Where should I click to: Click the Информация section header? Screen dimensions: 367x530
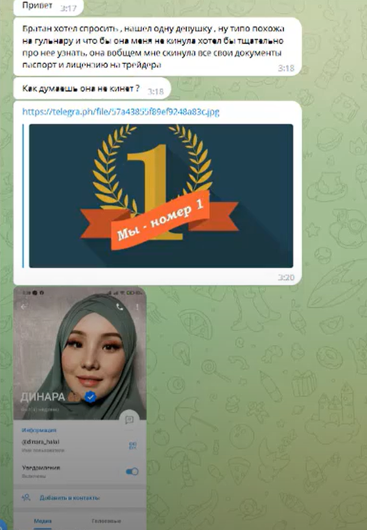39,430
